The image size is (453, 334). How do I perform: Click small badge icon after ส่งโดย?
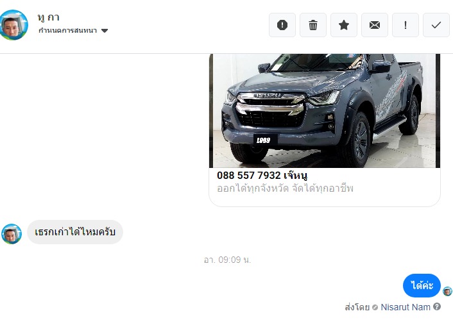click(x=375, y=308)
